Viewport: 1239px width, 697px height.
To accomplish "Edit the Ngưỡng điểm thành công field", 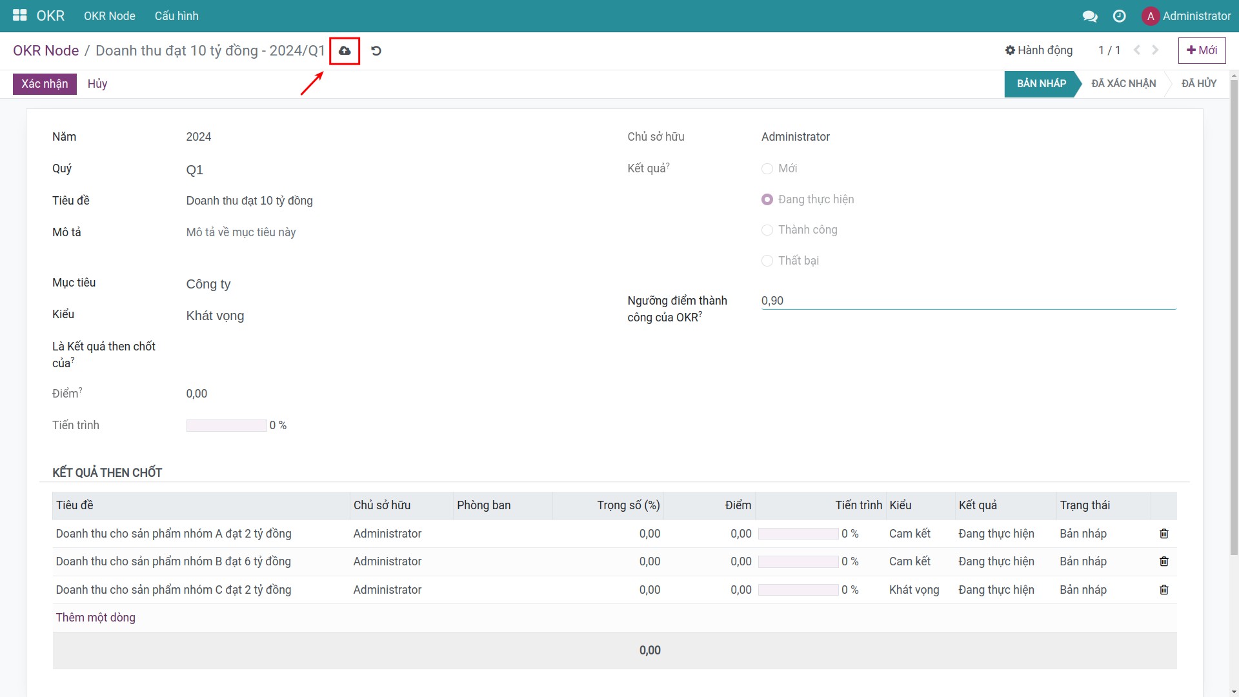I will tap(839, 300).
